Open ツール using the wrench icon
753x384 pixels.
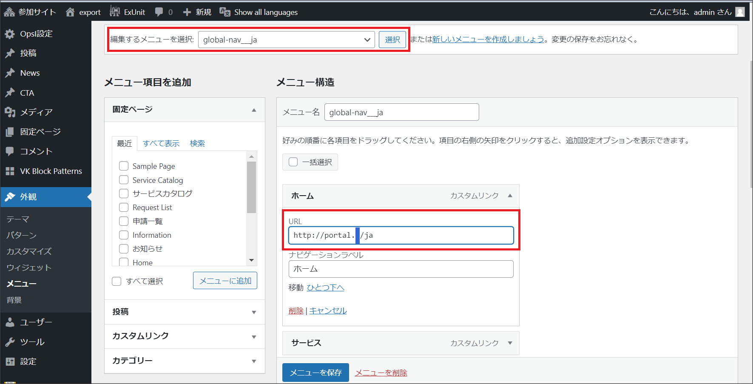pos(10,342)
